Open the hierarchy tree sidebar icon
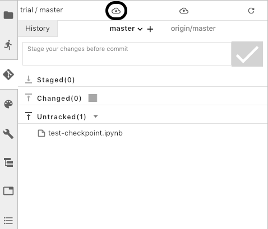The image size is (268, 229). (8, 162)
